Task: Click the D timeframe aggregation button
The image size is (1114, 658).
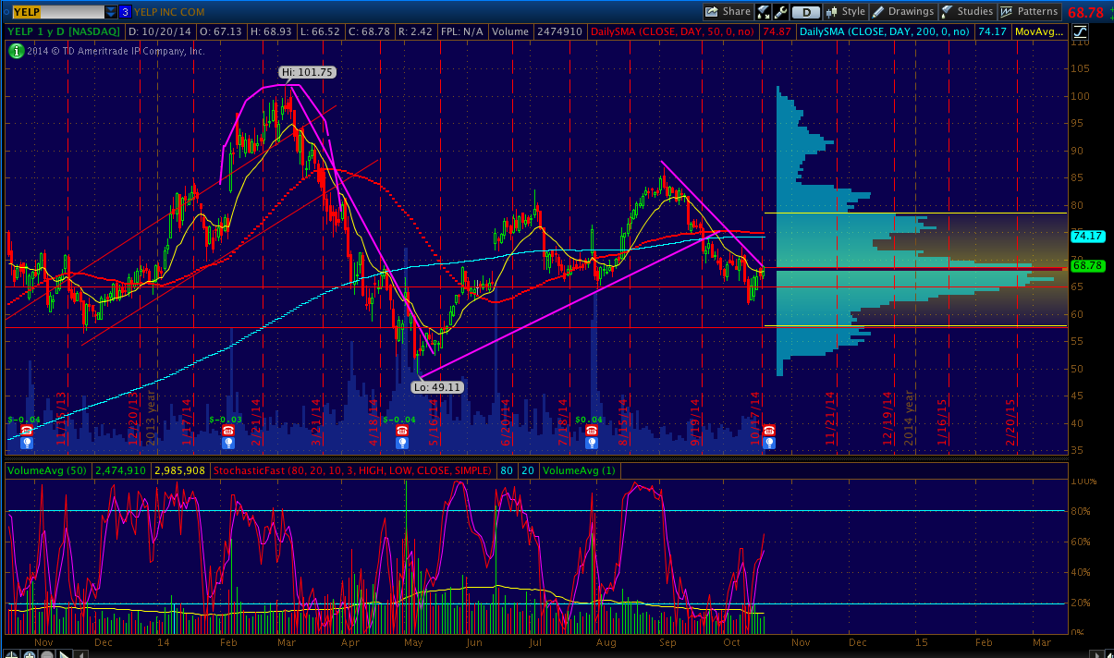Action: coord(806,12)
